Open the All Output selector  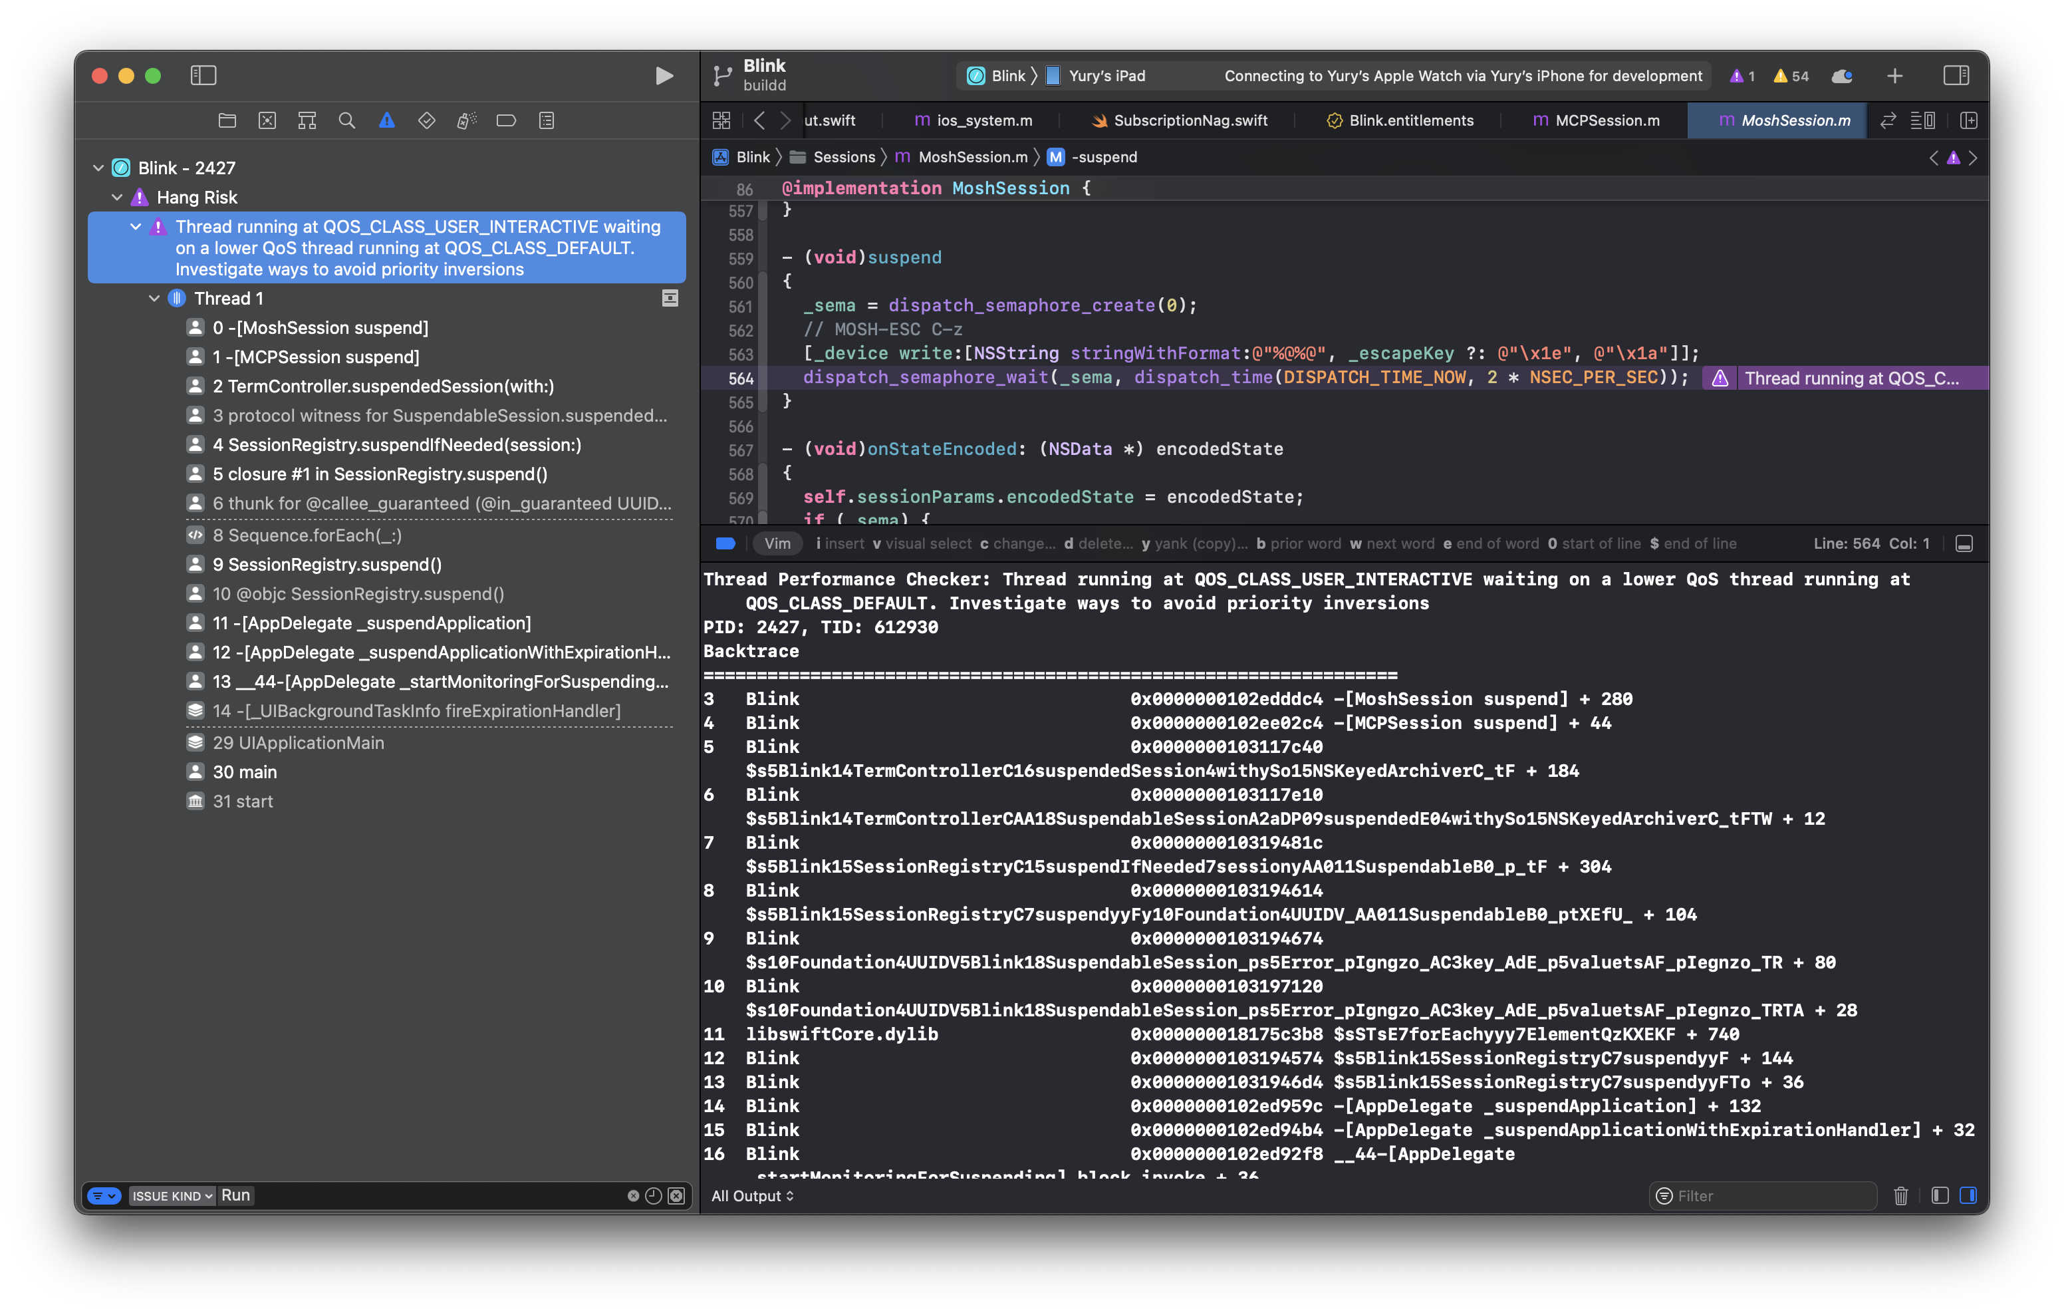(x=753, y=1195)
